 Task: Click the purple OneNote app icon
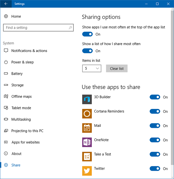coord(87,142)
